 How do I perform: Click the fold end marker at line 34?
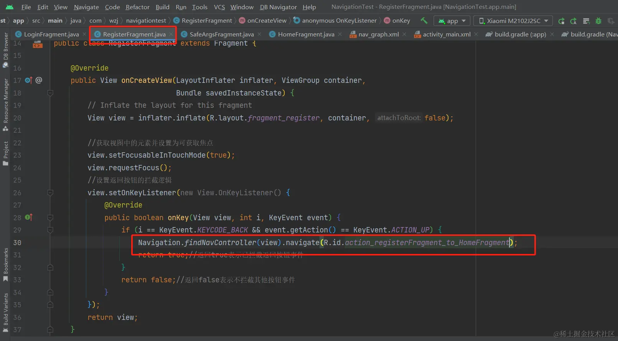[50, 292]
